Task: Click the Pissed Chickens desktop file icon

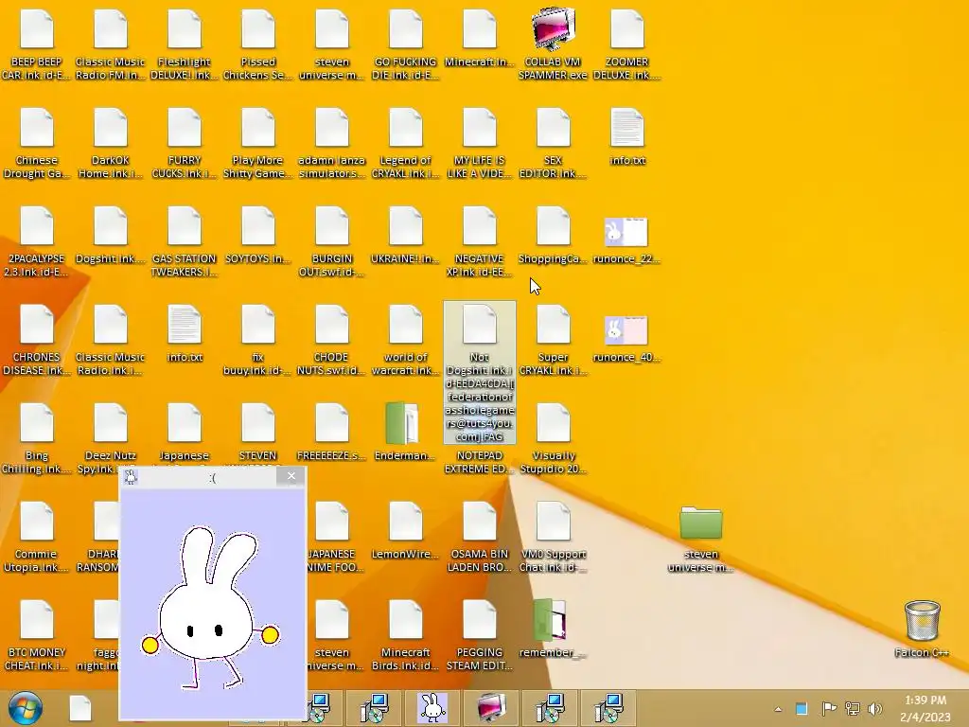Action: pyautogui.click(x=258, y=44)
